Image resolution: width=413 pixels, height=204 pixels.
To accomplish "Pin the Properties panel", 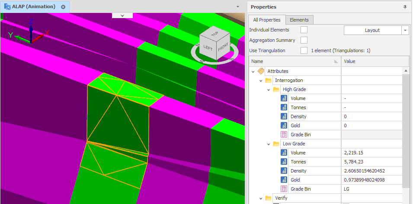I will click(x=405, y=7).
